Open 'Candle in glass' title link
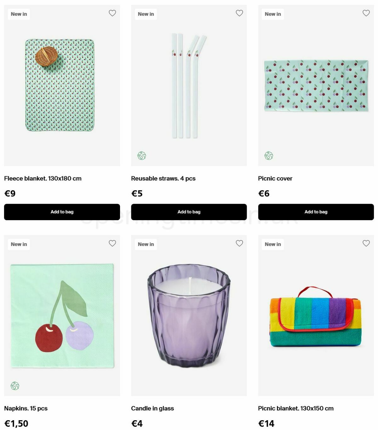Image resolution: width=378 pixels, height=430 pixels. 152,409
